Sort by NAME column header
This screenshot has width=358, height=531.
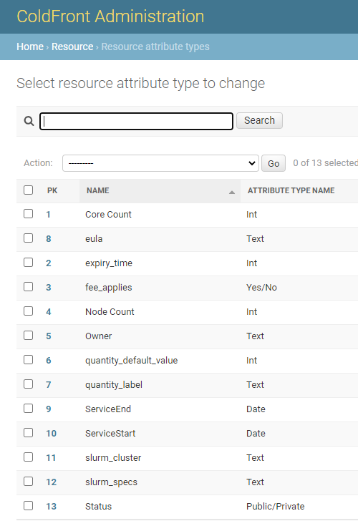click(x=98, y=190)
